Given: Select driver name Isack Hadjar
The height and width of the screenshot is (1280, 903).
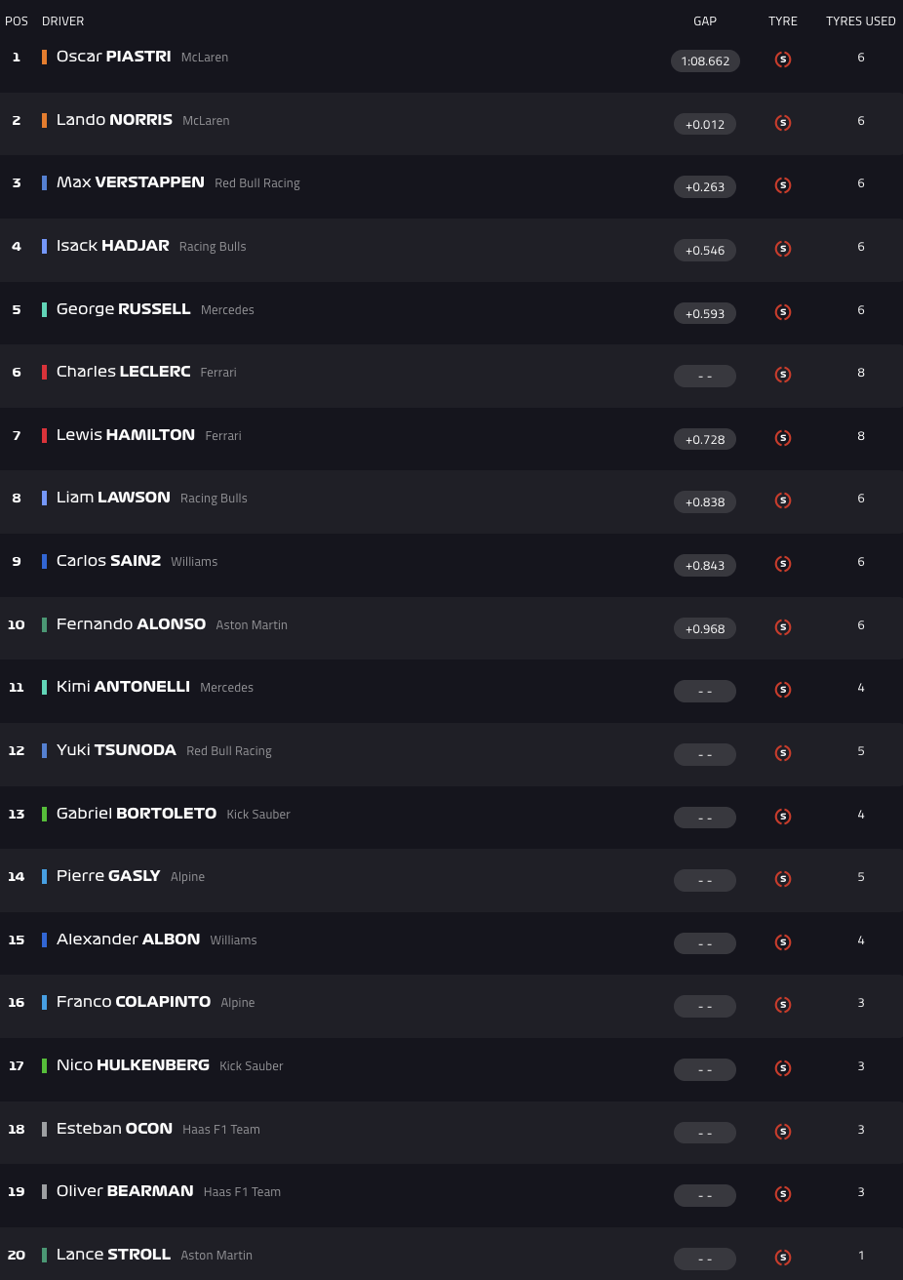Looking at the screenshot, I should [113, 246].
